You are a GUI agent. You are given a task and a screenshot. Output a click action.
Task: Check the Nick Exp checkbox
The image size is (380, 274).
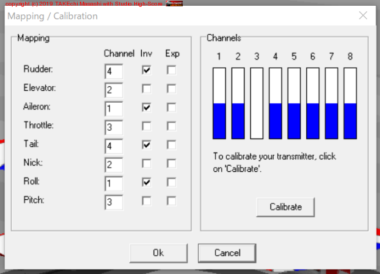(x=171, y=164)
